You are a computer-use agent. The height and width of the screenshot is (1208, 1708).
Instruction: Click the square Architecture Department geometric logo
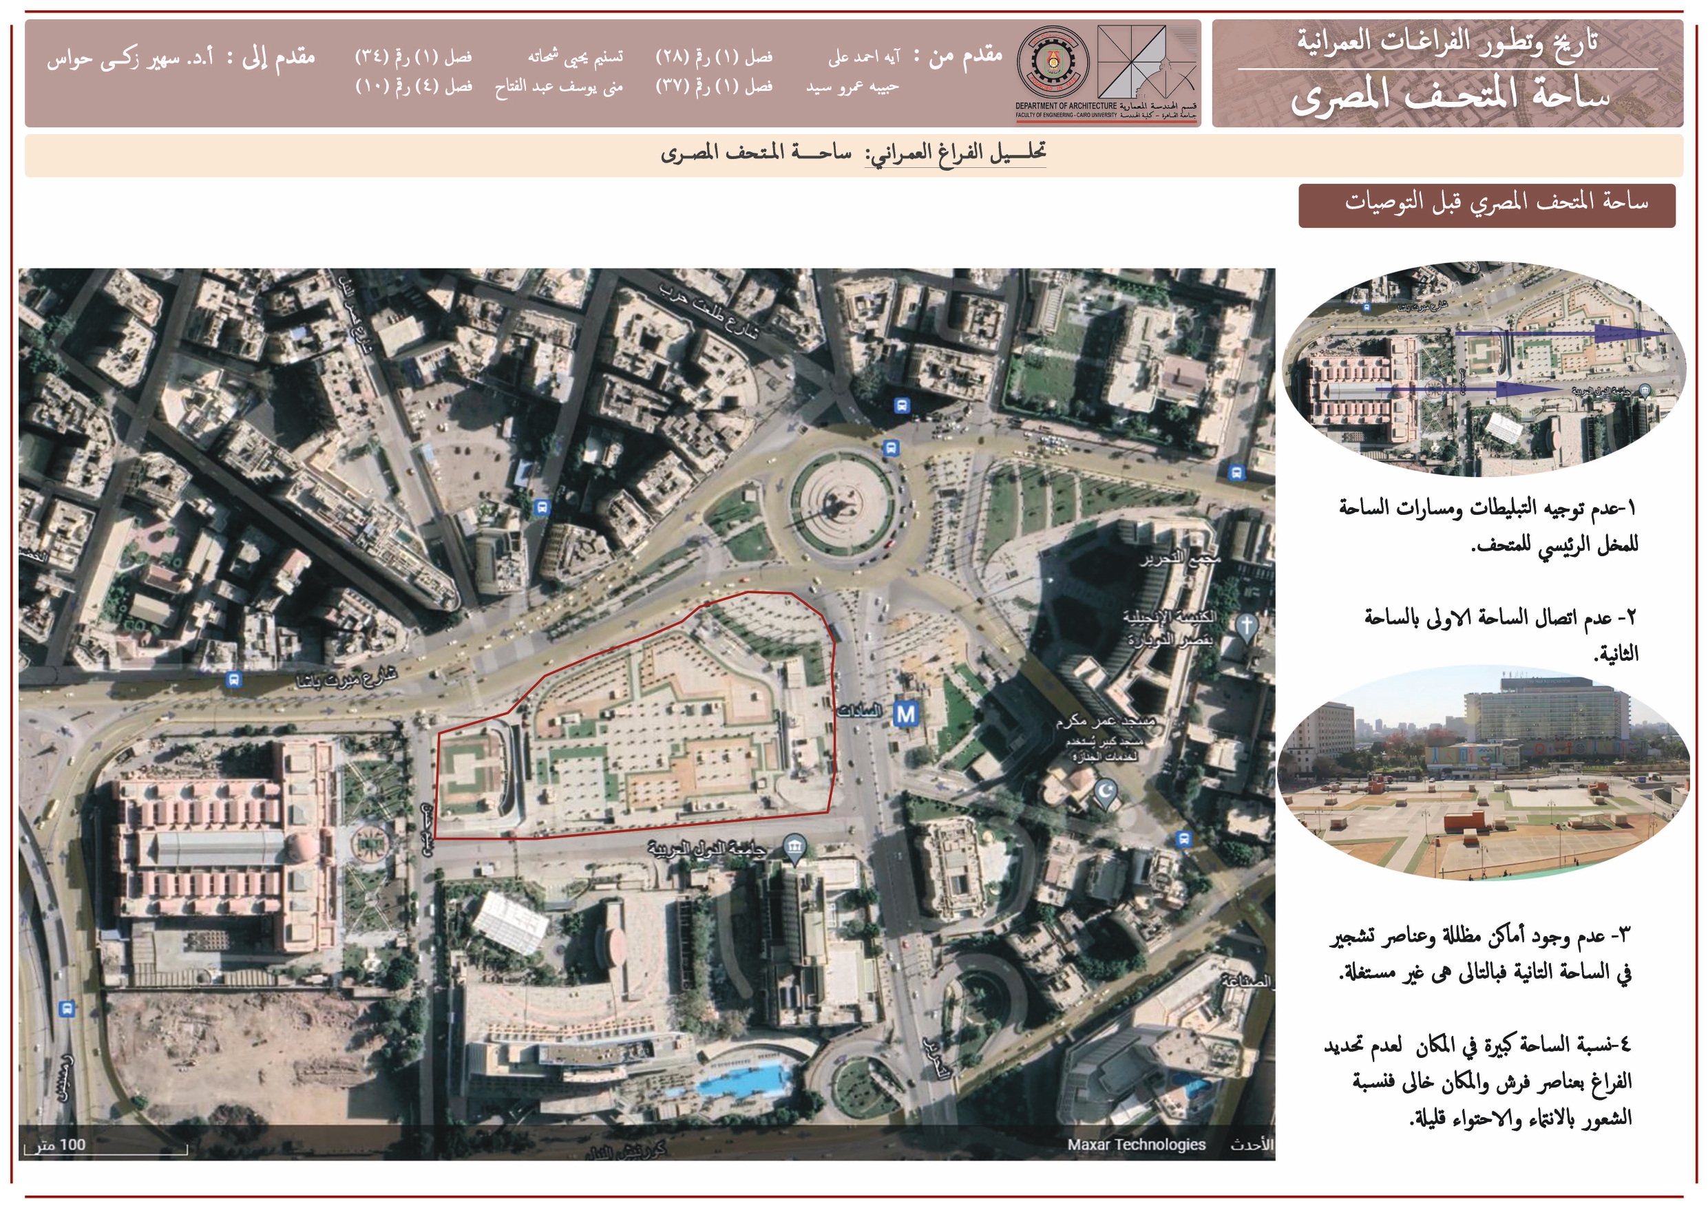click(1146, 62)
